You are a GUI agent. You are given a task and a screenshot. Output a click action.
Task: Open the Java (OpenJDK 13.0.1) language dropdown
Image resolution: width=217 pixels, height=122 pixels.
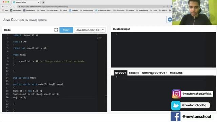pyautogui.click(x=90, y=30)
